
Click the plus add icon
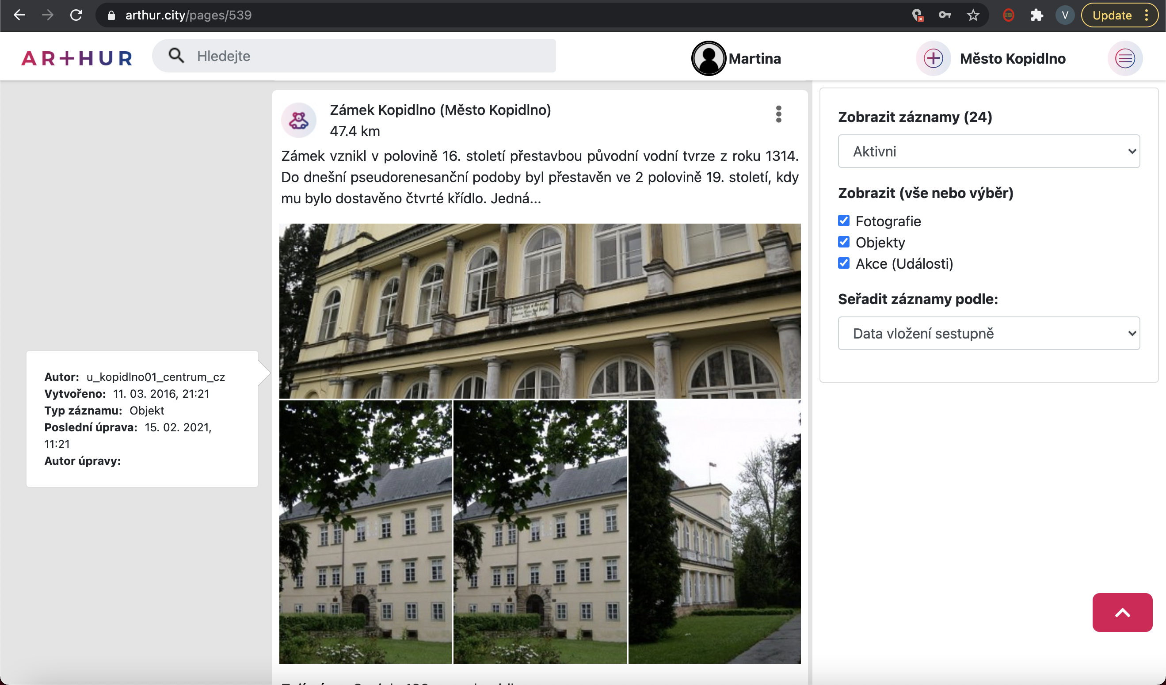[933, 58]
